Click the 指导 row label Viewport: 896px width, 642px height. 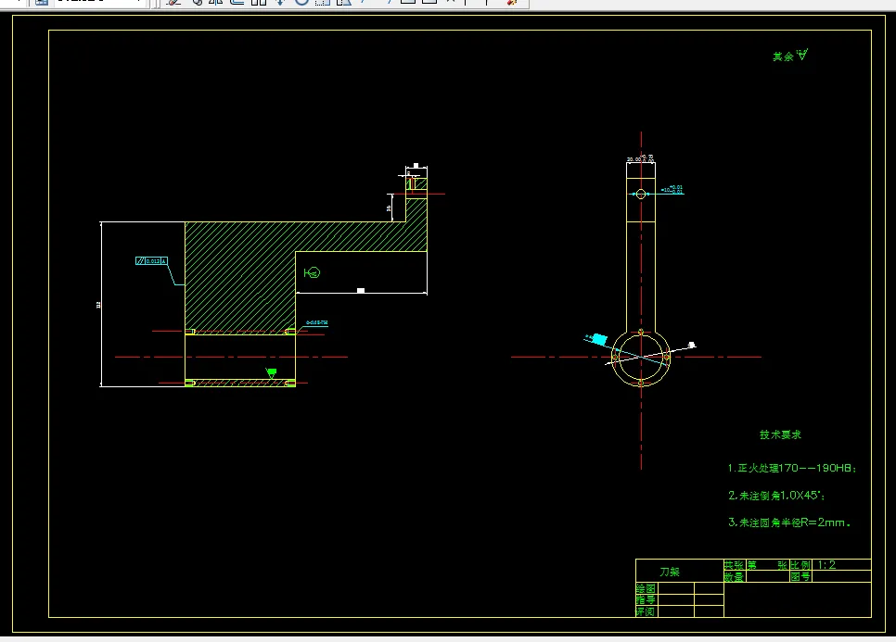(x=646, y=599)
